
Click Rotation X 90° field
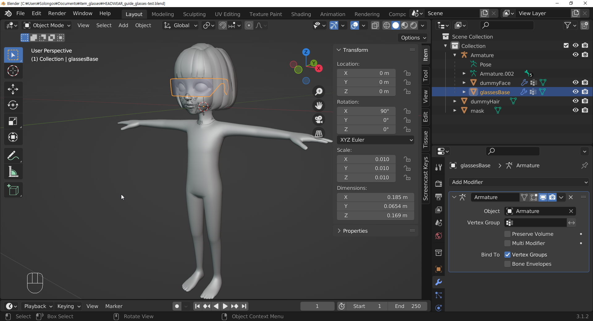point(366,111)
